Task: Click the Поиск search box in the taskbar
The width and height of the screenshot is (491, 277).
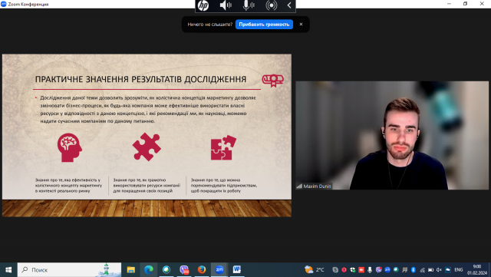Action: tap(69, 269)
